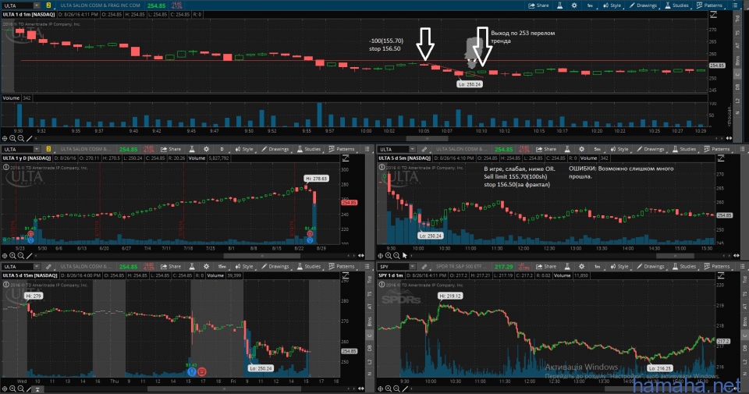The width and height of the screenshot is (749, 394).
Task: Open the AT side tab of top chart
Action: (737, 45)
